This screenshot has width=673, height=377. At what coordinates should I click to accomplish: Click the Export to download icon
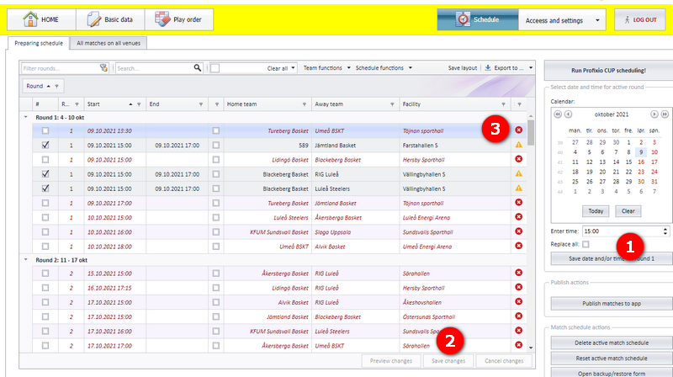[x=488, y=68]
